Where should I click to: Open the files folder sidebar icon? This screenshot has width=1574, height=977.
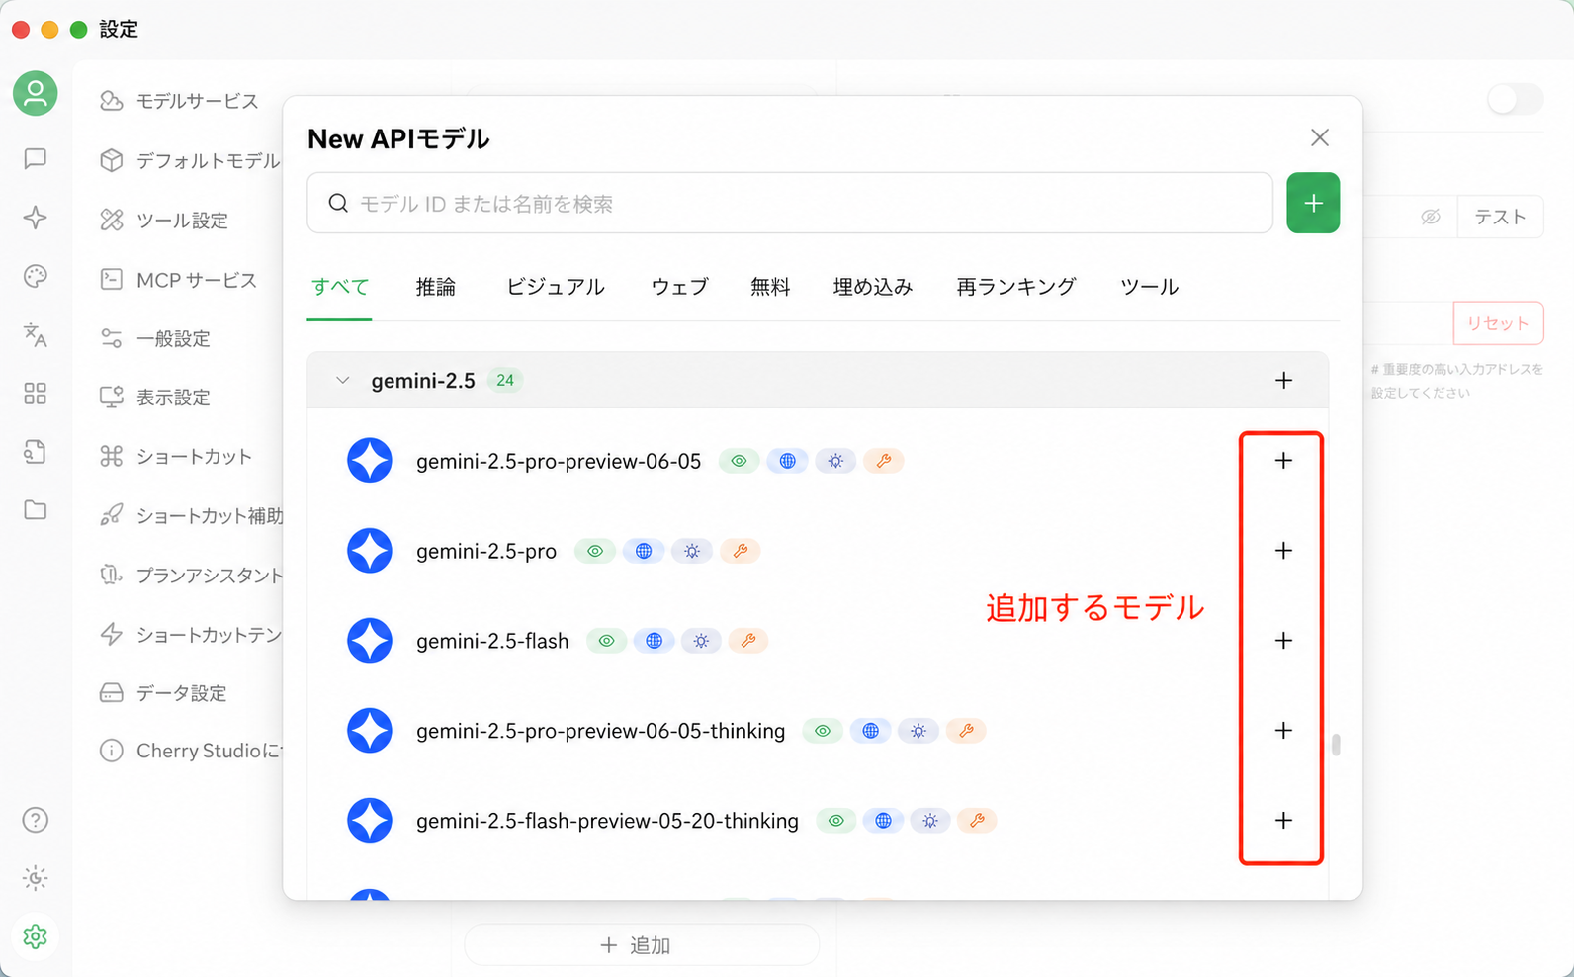[x=36, y=510]
